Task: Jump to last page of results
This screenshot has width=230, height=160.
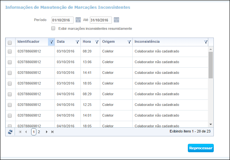Action: [x=53, y=132]
